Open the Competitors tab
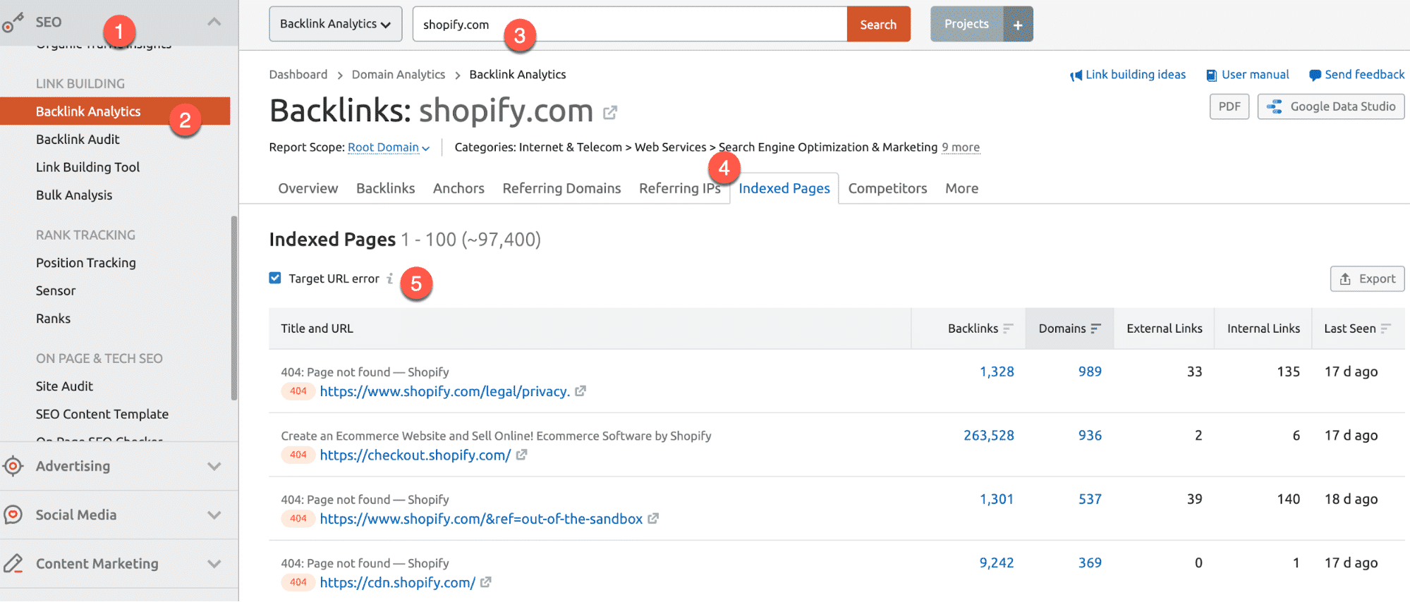 (887, 188)
